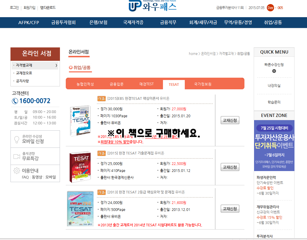Open AFPK/CFP in the main menu
Viewport: 307px width, 240px height.
(x=29, y=22)
